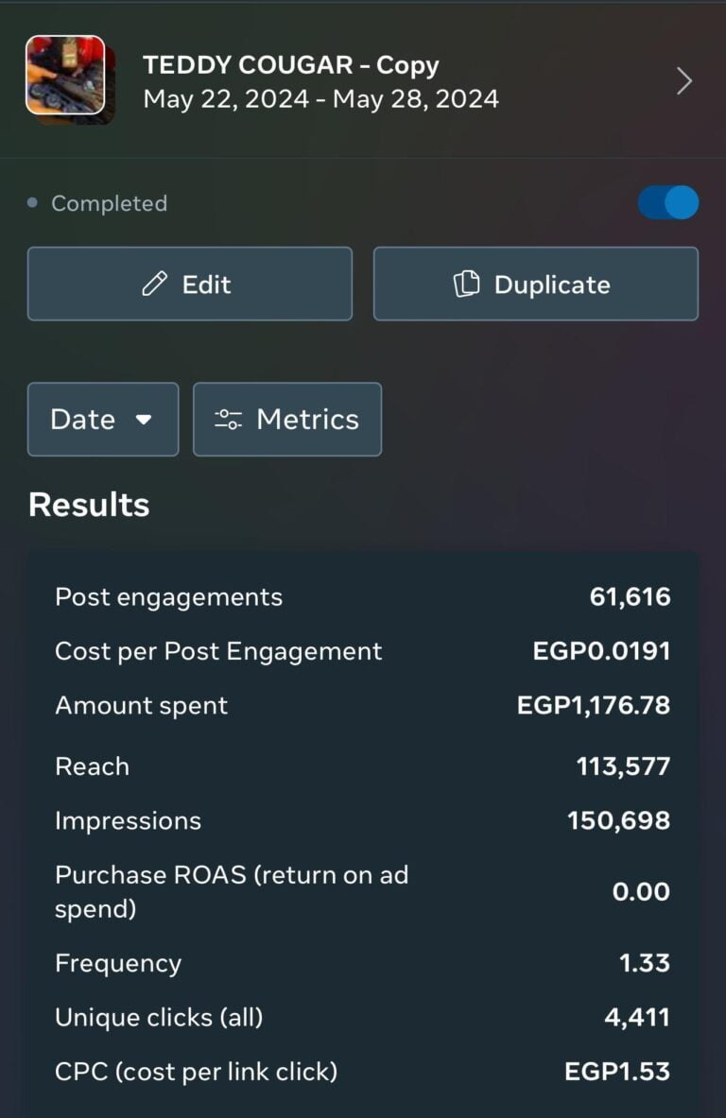Click the Frequency metric row
Viewport: 726px width, 1118px height.
[x=362, y=963]
